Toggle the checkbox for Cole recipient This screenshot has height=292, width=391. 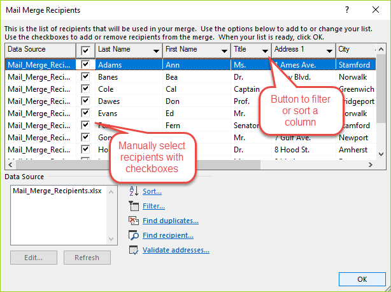pos(85,89)
